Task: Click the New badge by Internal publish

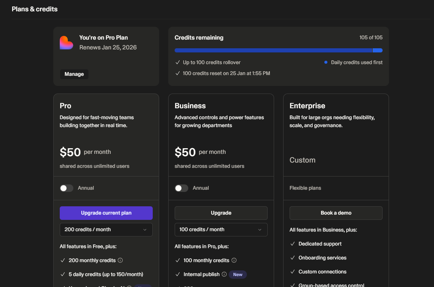Action: click(237, 274)
